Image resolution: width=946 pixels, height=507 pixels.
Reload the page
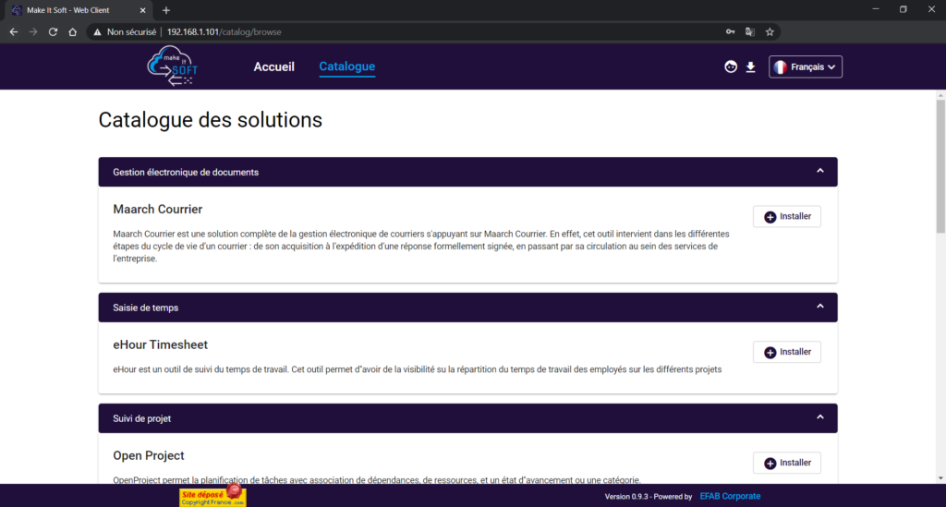(53, 32)
